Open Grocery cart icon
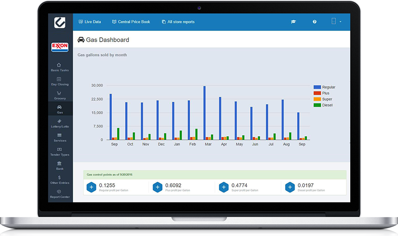Screen dimensions: 398x236 point(59,93)
